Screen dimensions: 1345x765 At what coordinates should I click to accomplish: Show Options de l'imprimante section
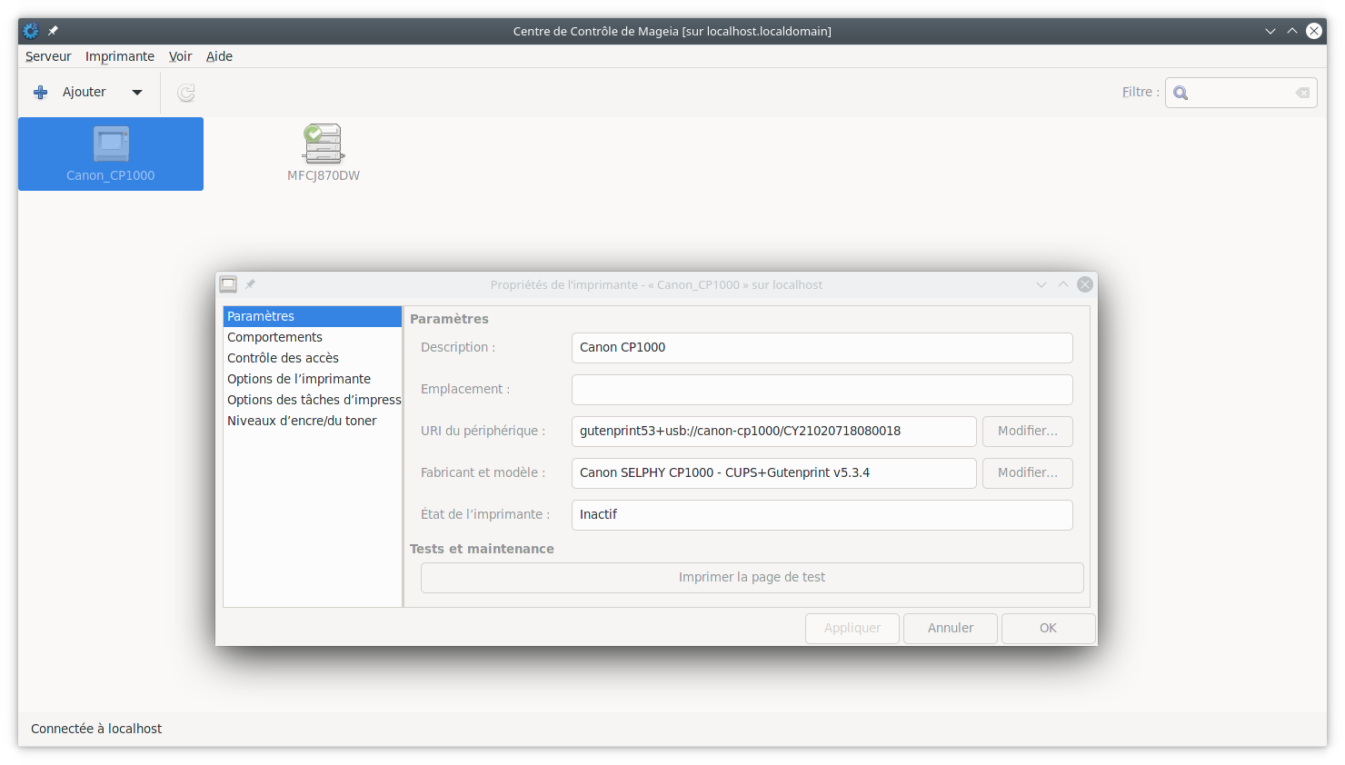pyautogui.click(x=313, y=379)
